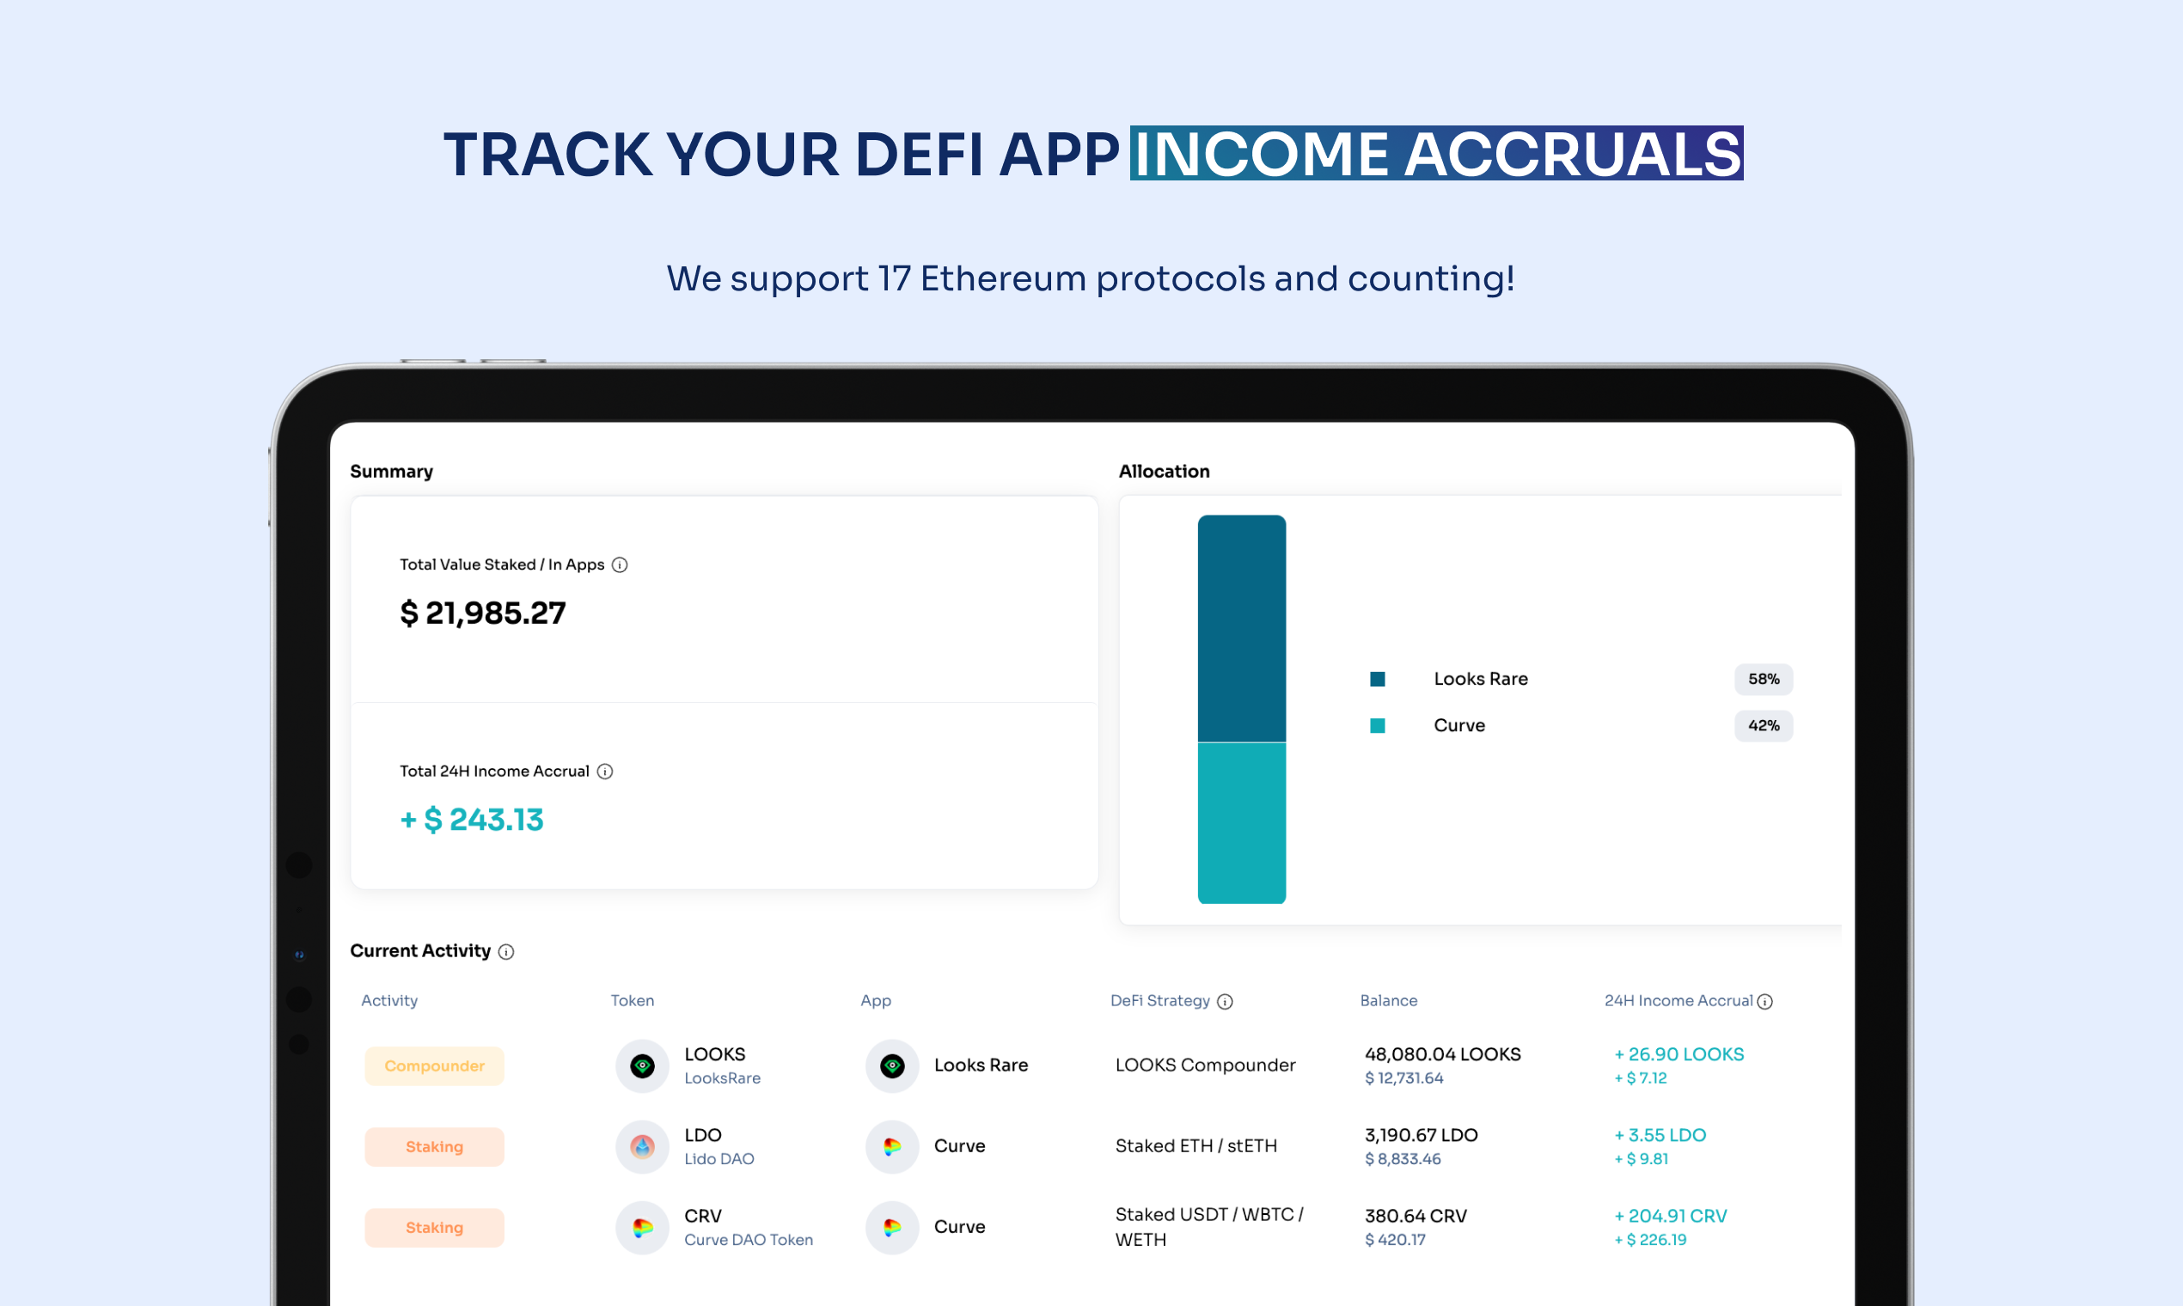Click Curve label in allocation legend
The height and width of the screenshot is (1306, 2183).
1458,726
